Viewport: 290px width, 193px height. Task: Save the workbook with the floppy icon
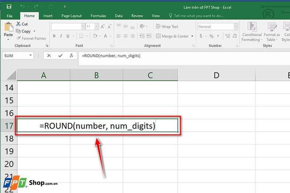click(x=9, y=7)
